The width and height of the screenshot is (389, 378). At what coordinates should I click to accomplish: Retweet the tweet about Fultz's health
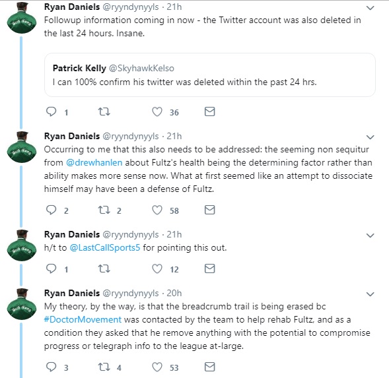[x=104, y=210]
